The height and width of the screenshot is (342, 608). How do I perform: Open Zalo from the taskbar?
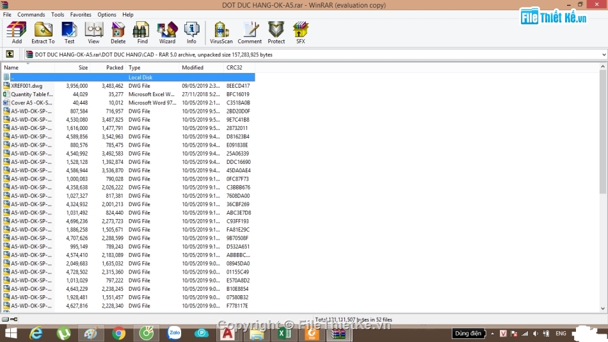pos(173,333)
